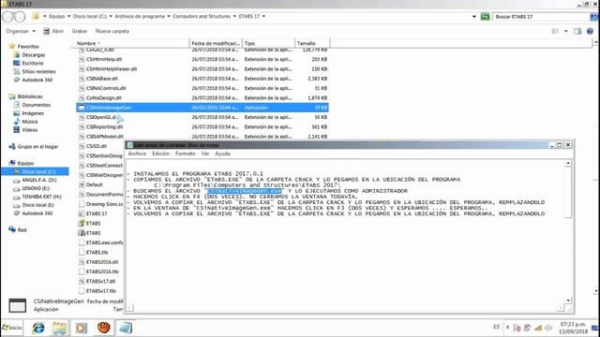
Task: Sort by the Fecha de modificación column
Action: 216,43
